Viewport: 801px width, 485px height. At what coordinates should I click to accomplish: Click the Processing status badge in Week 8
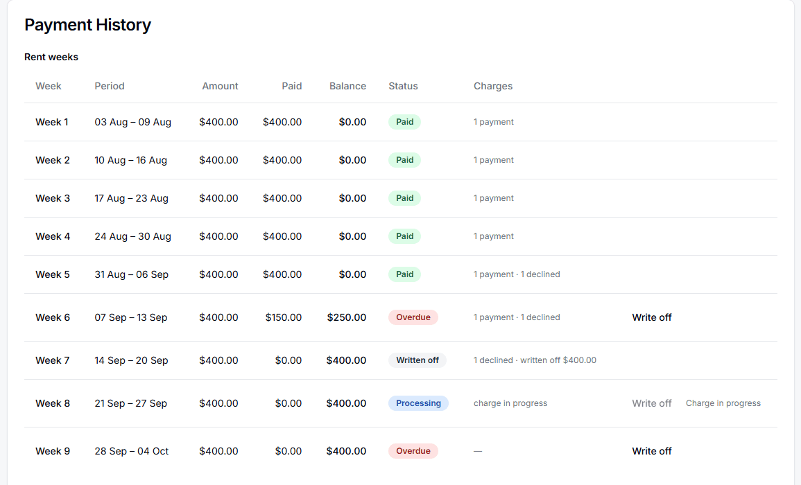(418, 403)
